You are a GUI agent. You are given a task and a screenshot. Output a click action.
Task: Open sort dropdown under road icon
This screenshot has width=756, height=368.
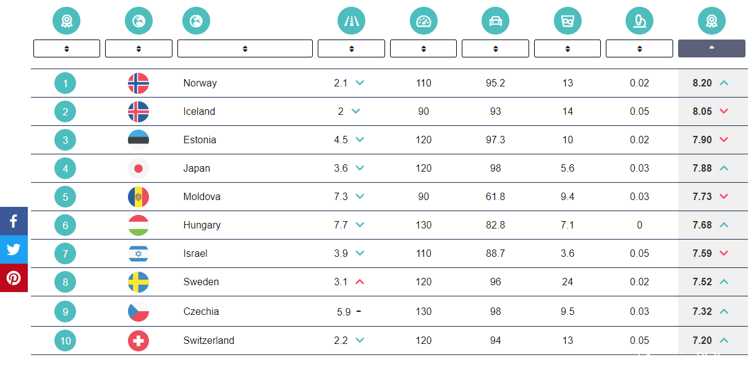(351, 49)
